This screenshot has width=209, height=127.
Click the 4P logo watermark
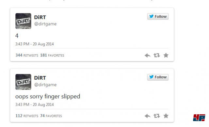199,118
